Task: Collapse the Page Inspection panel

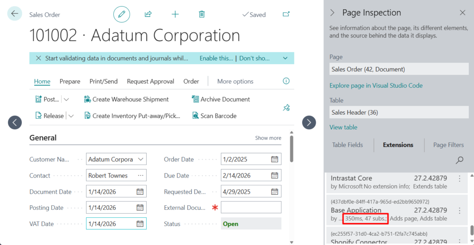Action: pyautogui.click(x=332, y=13)
